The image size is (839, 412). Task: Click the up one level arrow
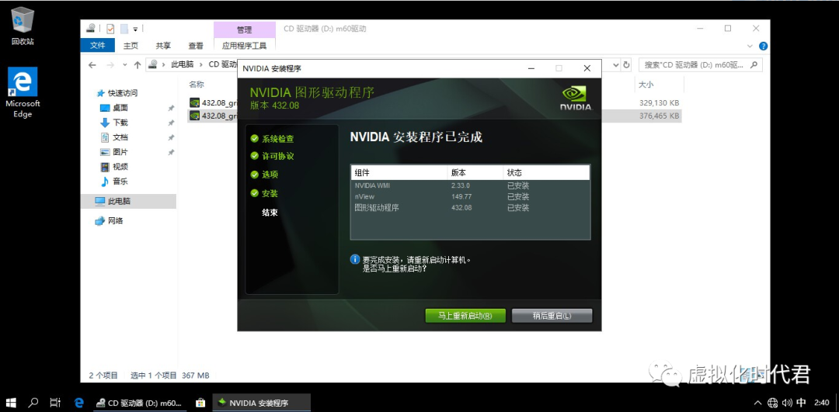138,64
